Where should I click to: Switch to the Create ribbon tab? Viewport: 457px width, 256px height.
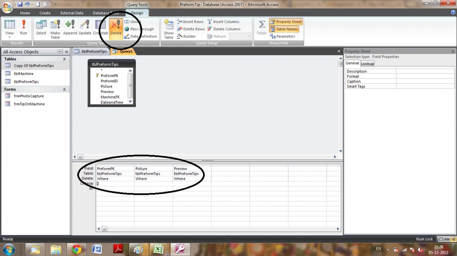pyautogui.click(x=45, y=13)
